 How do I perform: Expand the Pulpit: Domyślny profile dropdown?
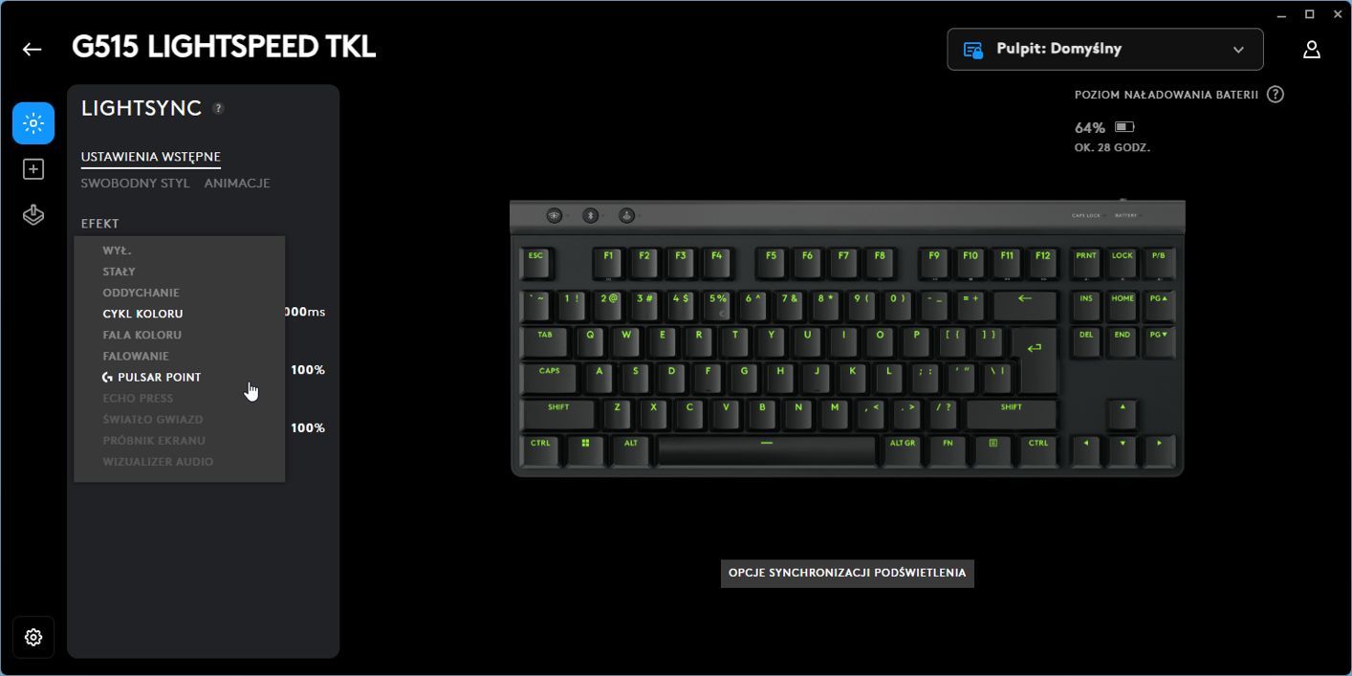click(1105, 49)
